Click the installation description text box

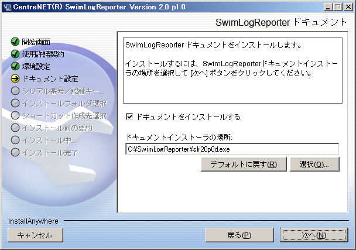232,70
